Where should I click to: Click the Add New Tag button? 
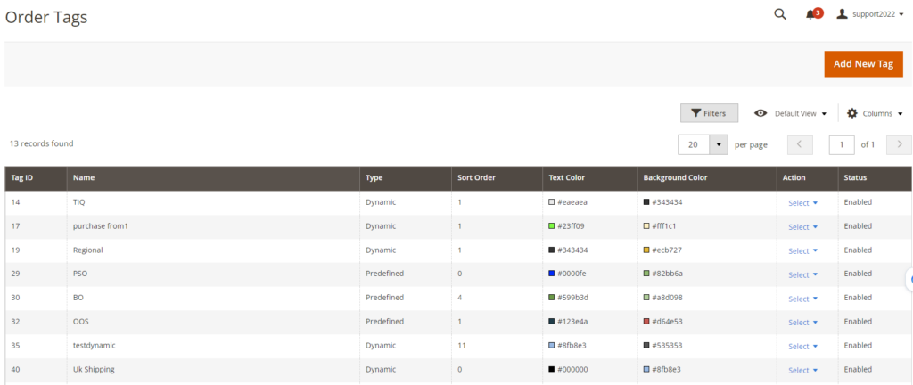click(862, 64)
